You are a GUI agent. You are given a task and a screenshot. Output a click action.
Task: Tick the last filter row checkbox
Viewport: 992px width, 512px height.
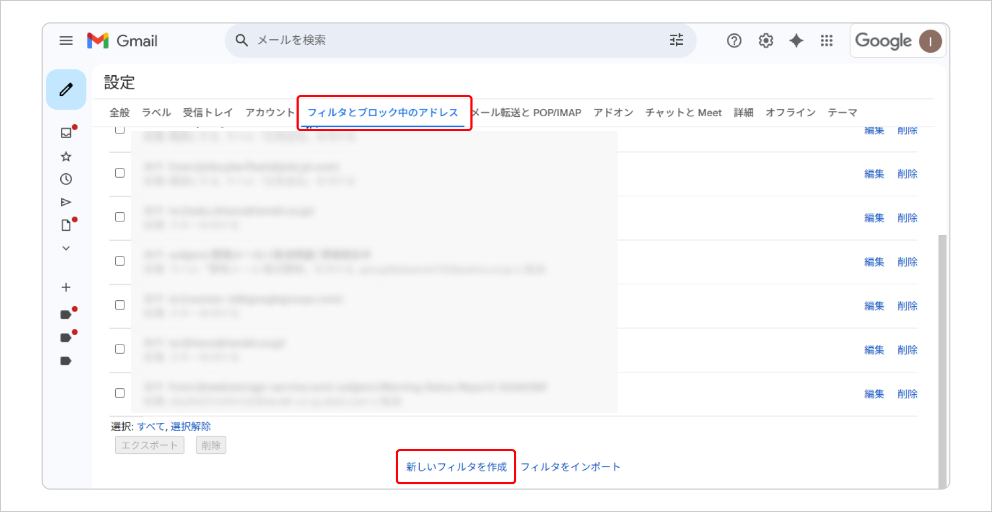pyautogui.click(x=120, y=393)
